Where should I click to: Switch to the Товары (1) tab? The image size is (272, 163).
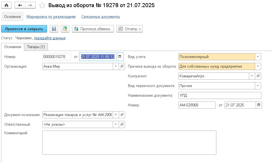pos(36,47)
